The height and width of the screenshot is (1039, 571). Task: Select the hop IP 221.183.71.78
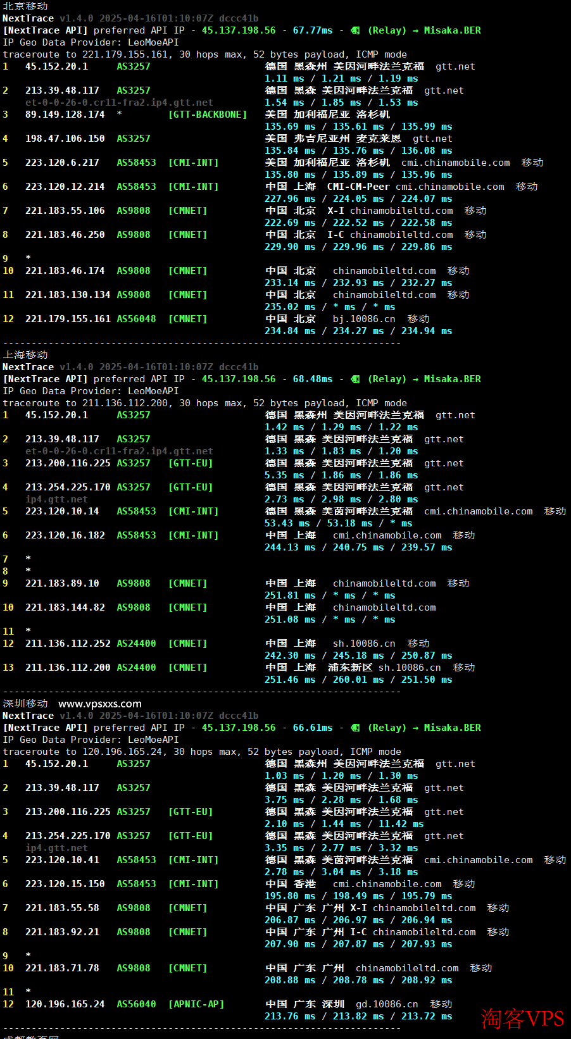coord(62,968)
